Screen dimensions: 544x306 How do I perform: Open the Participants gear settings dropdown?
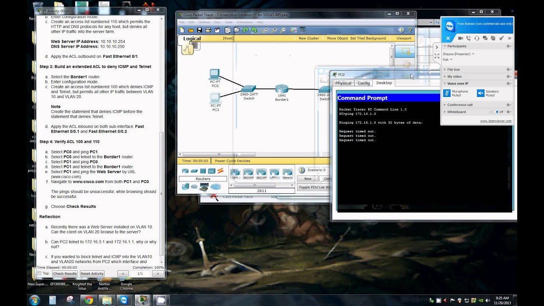coord(508,46)
